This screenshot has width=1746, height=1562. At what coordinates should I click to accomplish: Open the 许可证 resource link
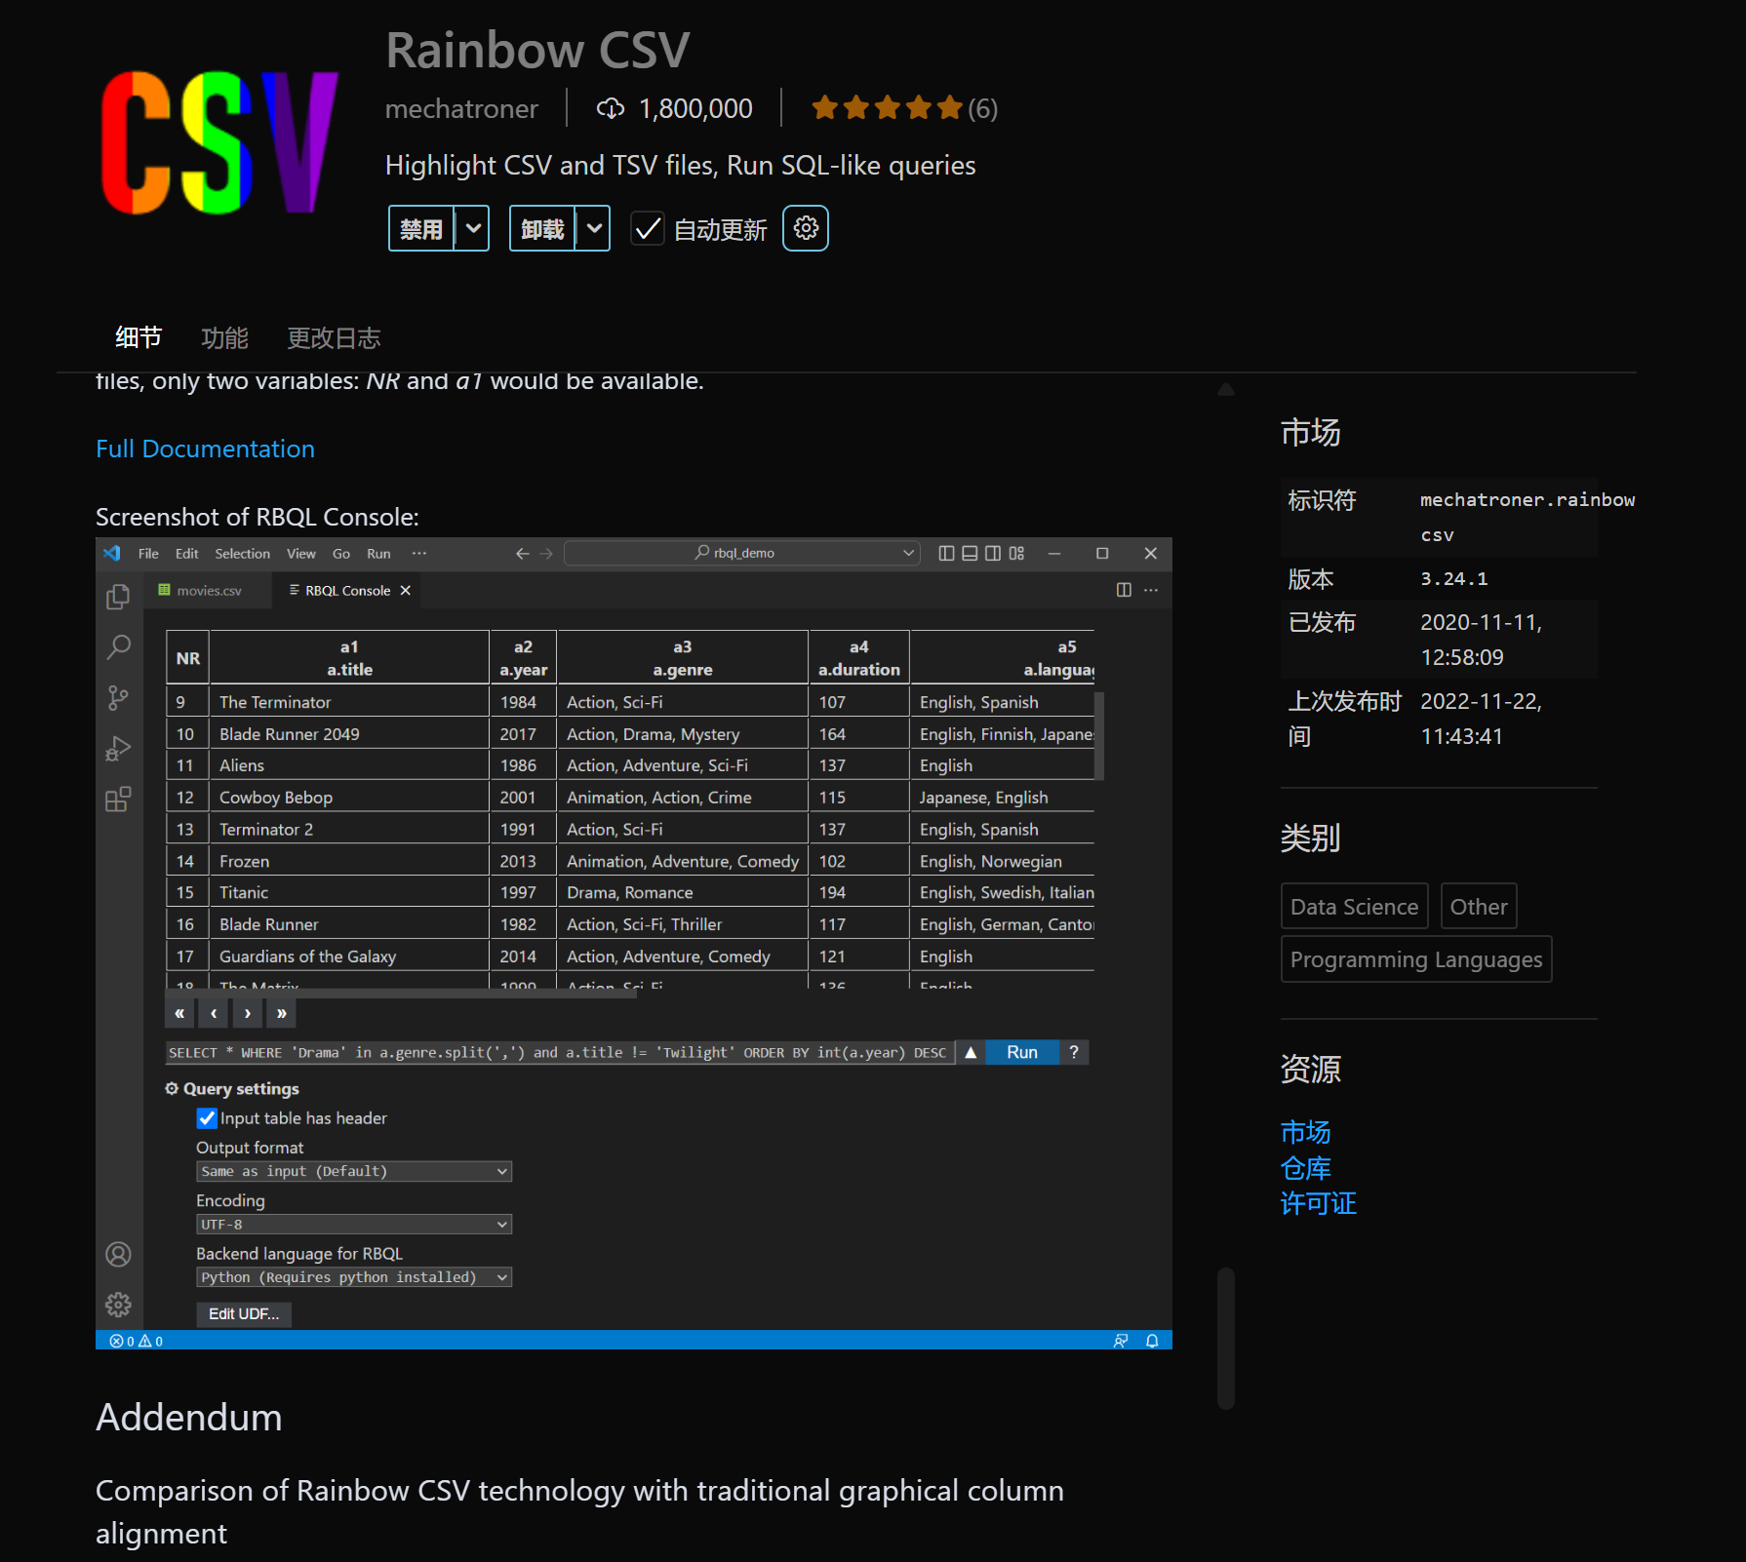click(1318, 1203)
